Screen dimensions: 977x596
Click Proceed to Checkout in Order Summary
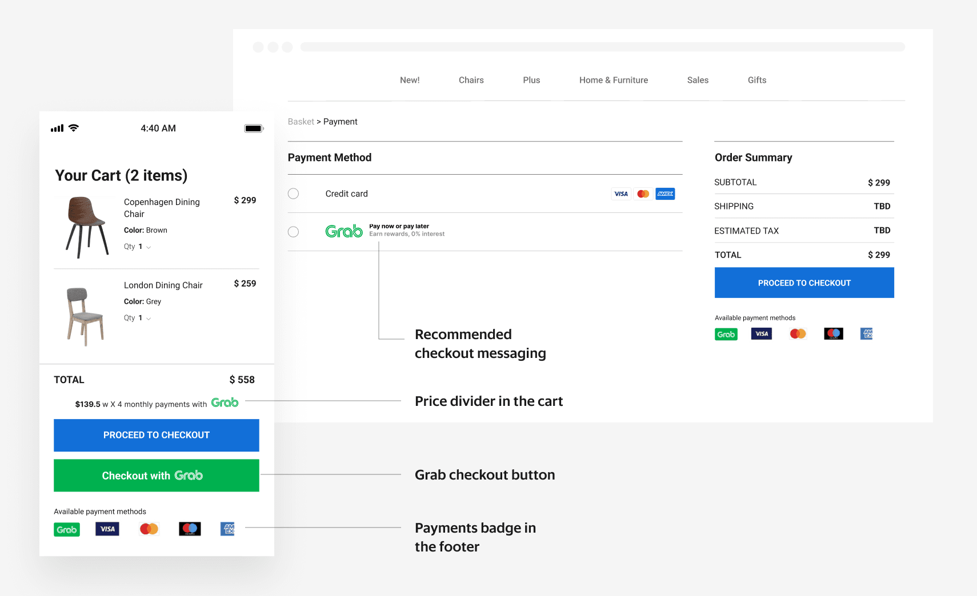coord(804,283)
